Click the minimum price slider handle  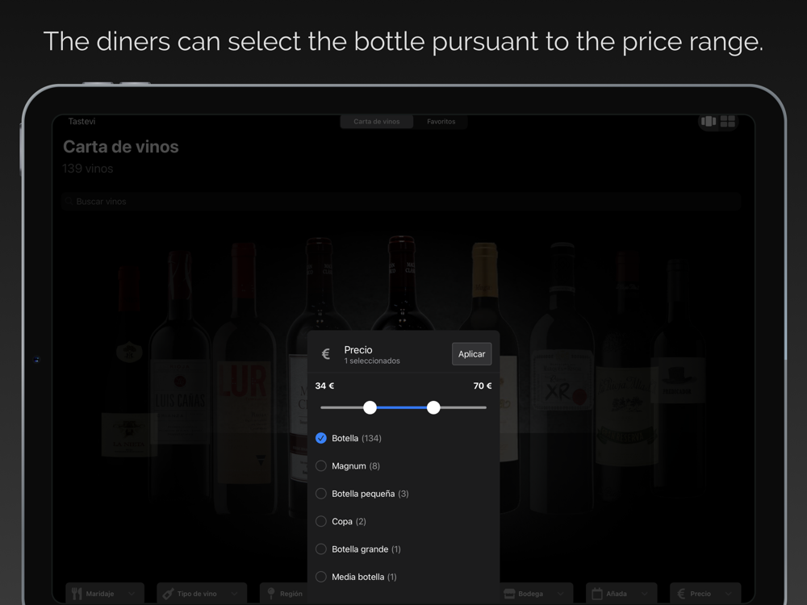click(x=370, y=407)
